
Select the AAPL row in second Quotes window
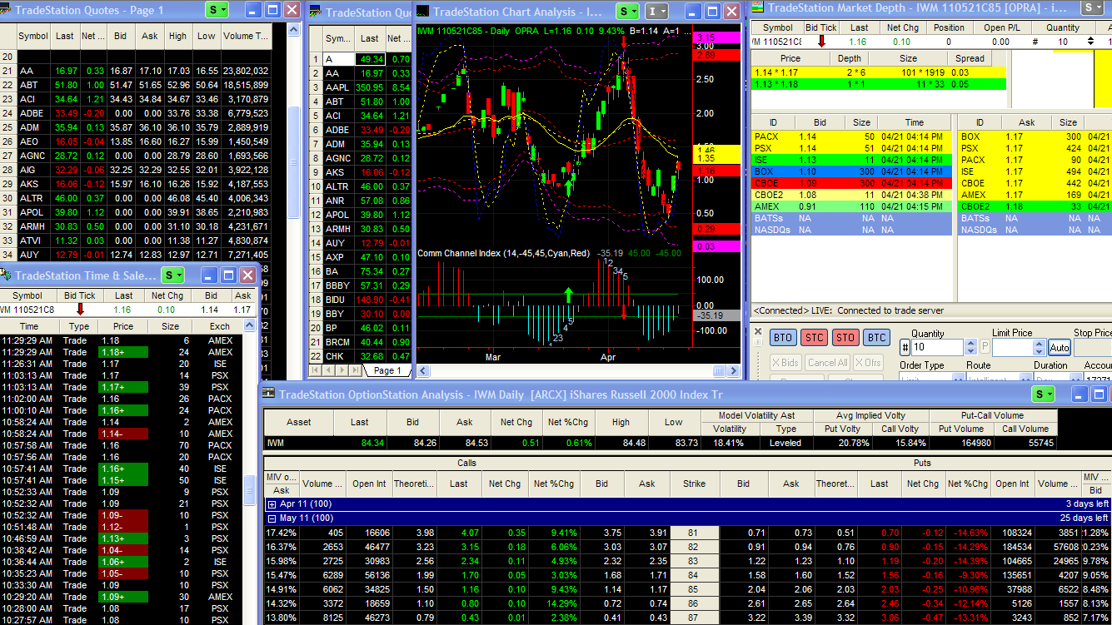click(362, 87)
